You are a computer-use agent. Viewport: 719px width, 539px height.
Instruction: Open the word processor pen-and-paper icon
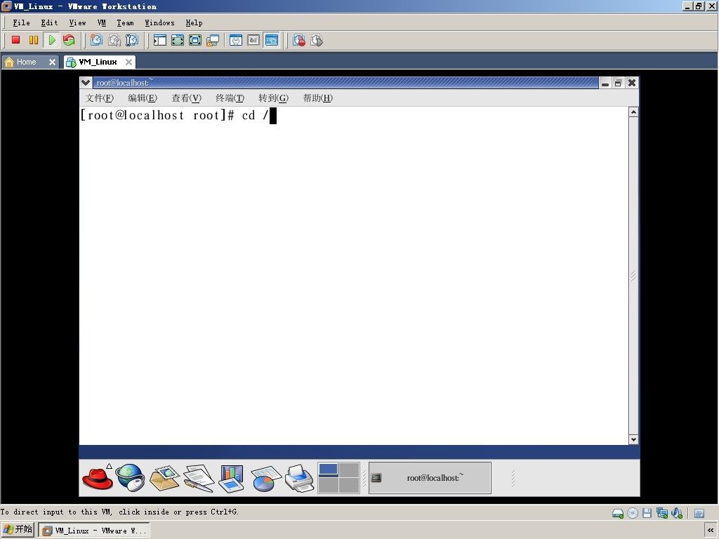[x=199, y=479]
